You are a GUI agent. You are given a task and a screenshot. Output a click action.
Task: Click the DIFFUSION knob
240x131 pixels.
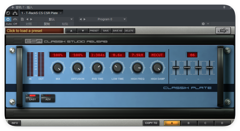point(77,68)
